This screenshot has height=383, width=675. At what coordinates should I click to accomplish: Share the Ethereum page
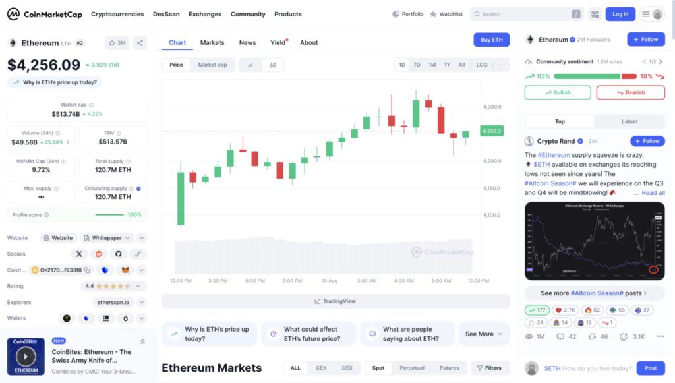click(x=139, y=42)
